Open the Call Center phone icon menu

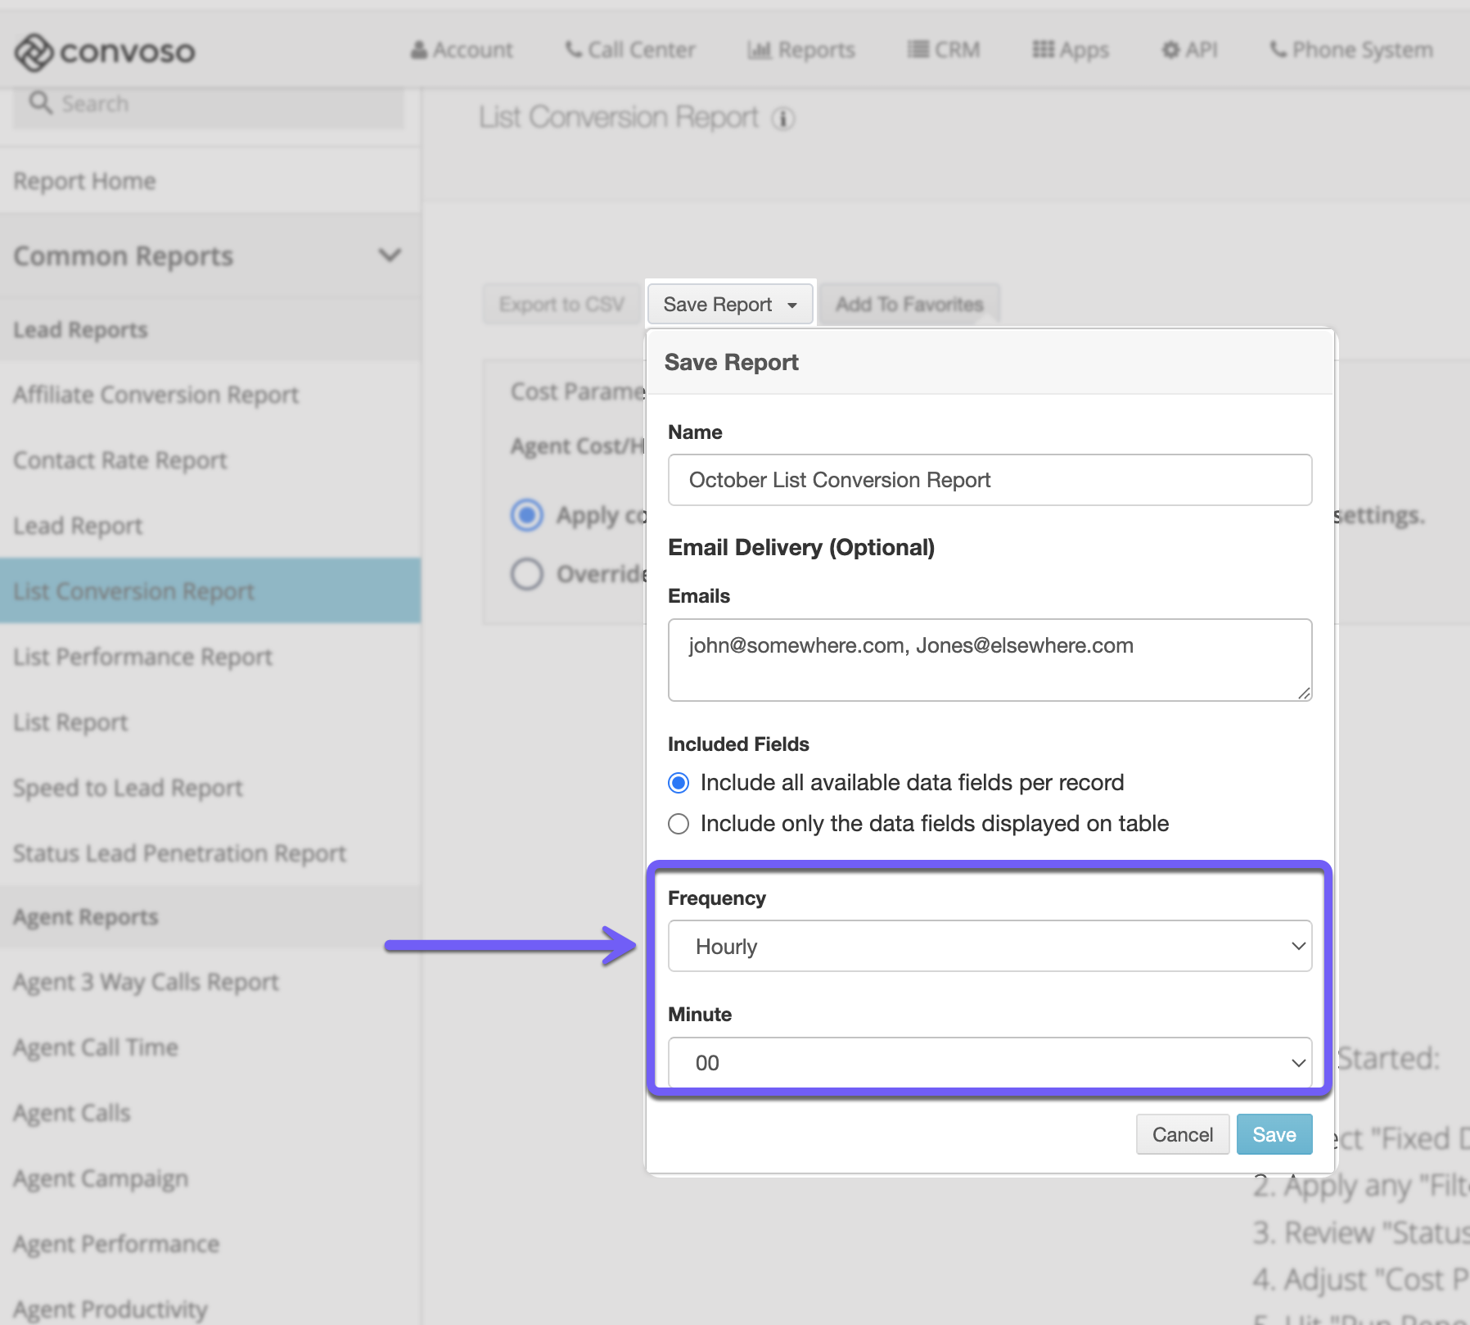point(629,50)
